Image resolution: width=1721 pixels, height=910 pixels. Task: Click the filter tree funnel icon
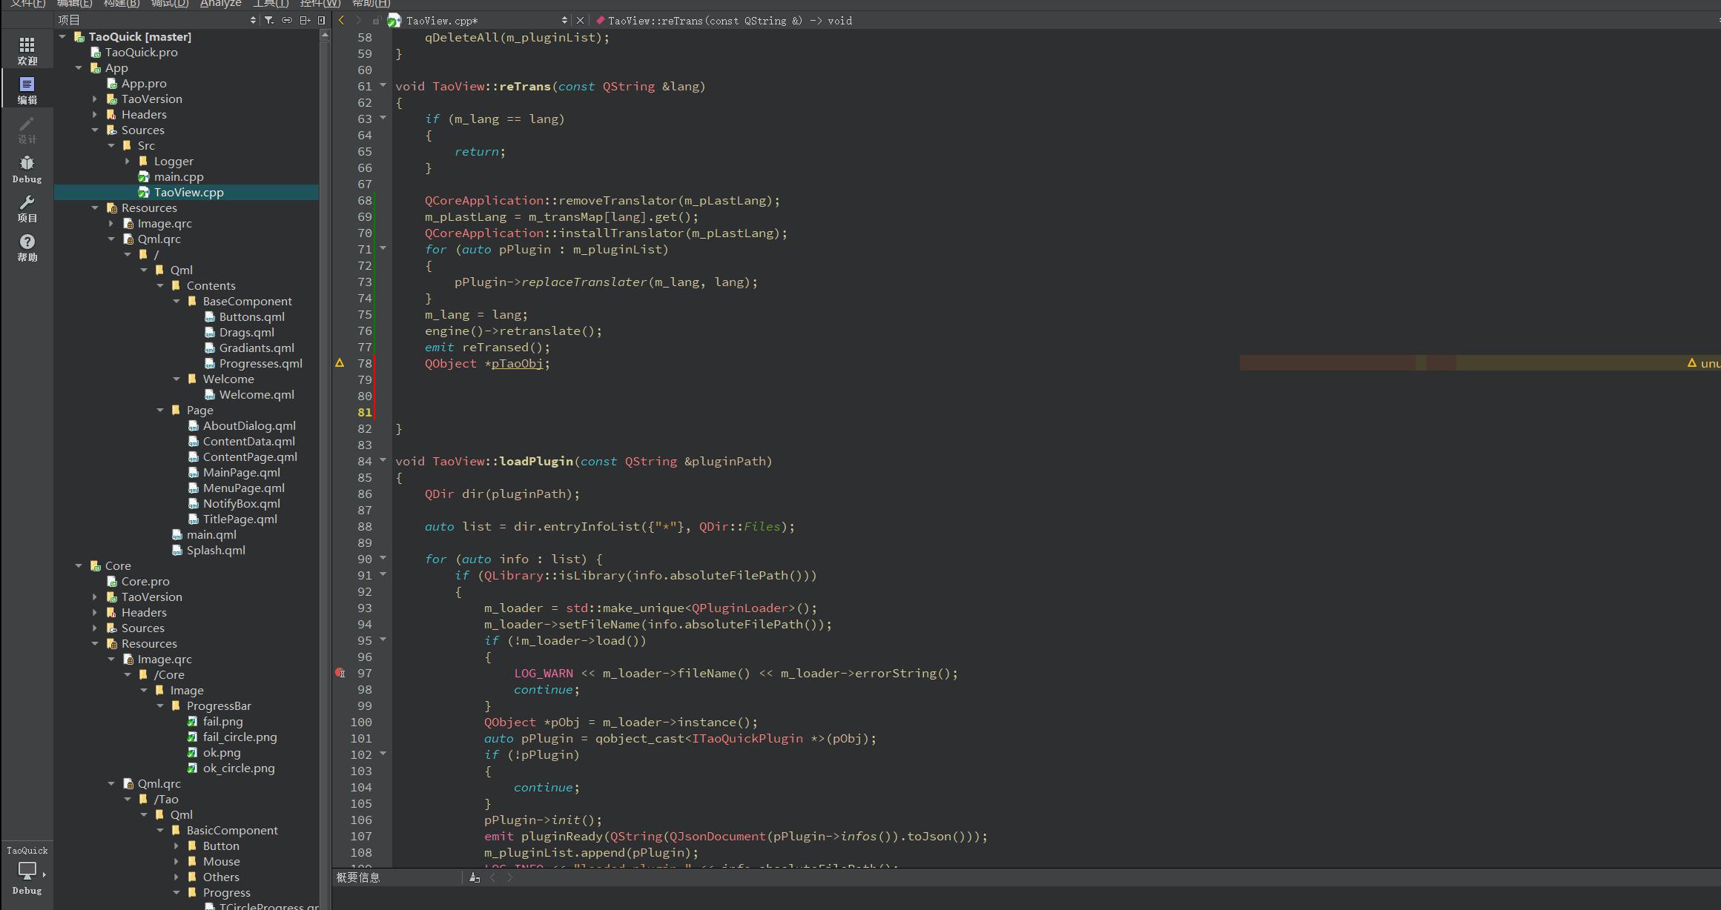tap(269, 20)
